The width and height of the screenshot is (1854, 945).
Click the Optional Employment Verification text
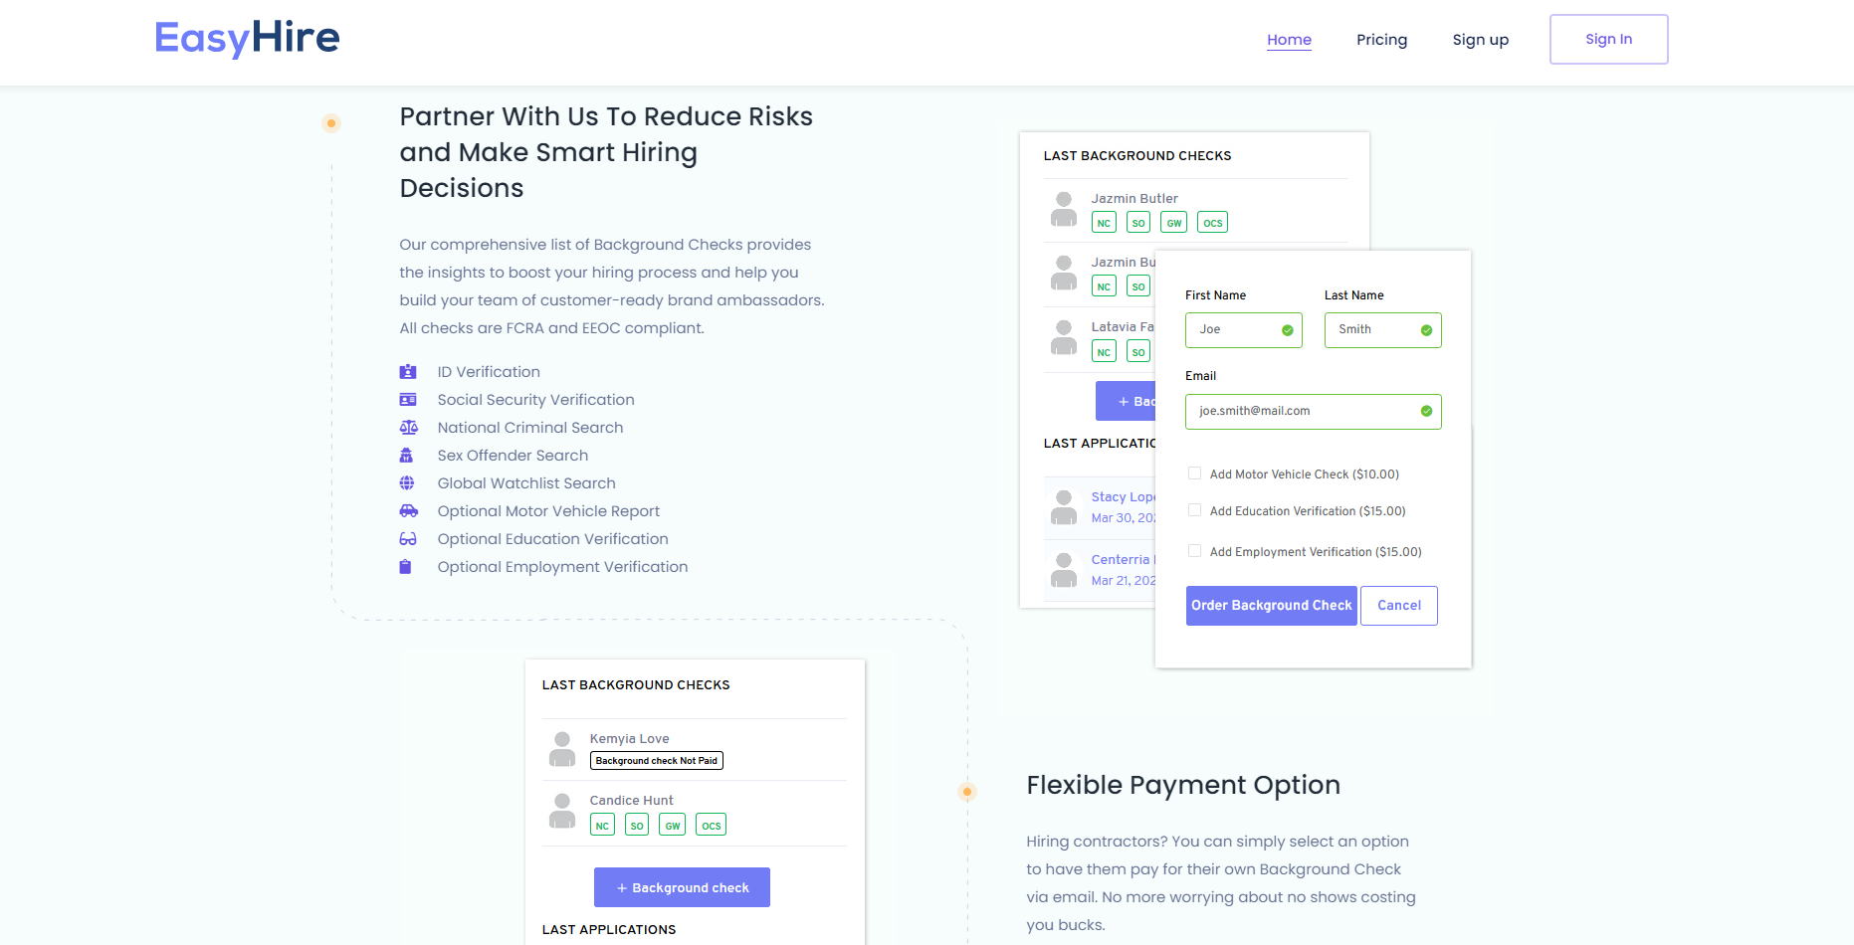[x=562, y=567]
